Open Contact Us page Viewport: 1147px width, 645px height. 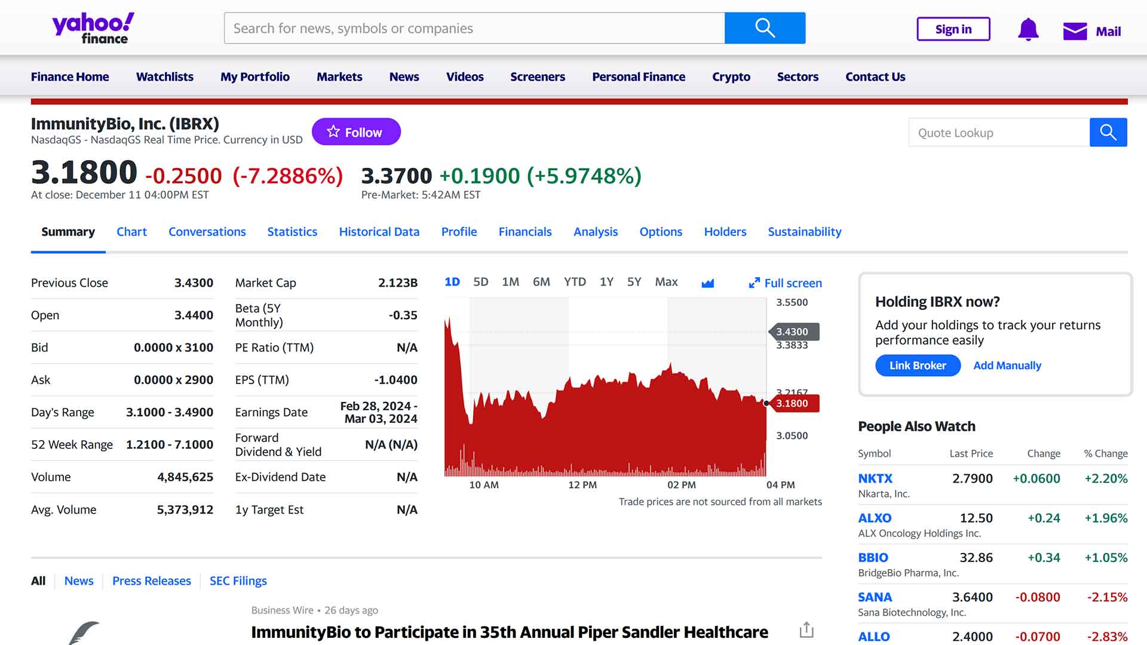(x=875, y=76)
